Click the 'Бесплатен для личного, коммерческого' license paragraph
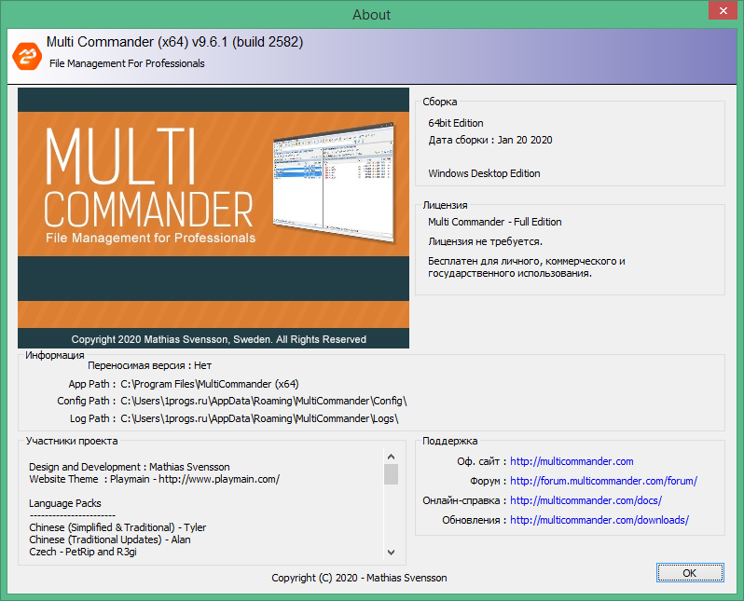Screen dimensions: 744x601 526,267
